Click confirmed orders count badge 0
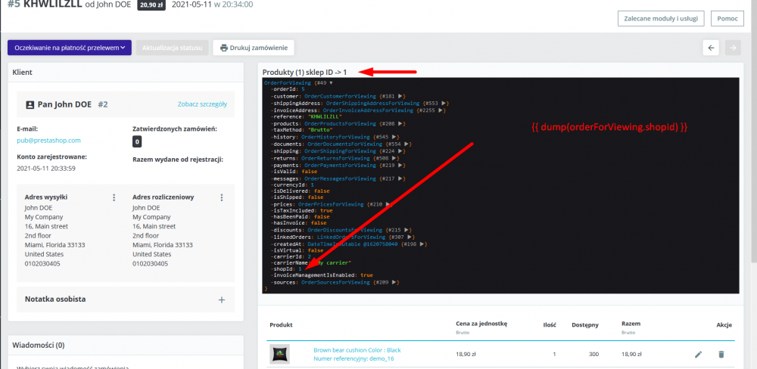The width and height of the screenshot is (757, 369). coord(137,142)
